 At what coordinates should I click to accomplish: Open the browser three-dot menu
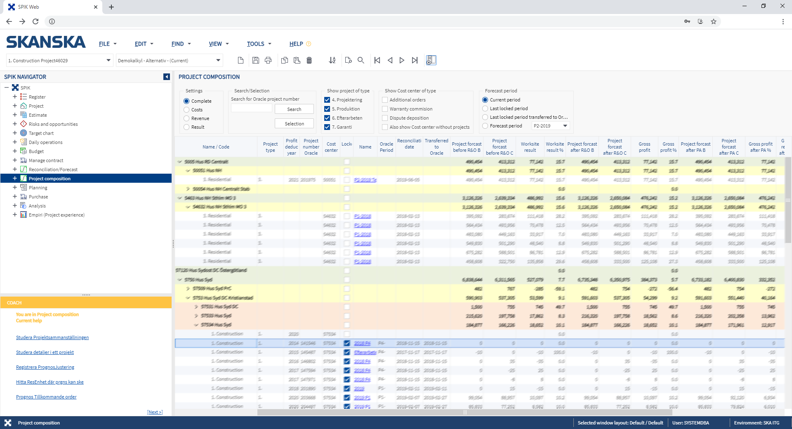(x=783, y=21)
